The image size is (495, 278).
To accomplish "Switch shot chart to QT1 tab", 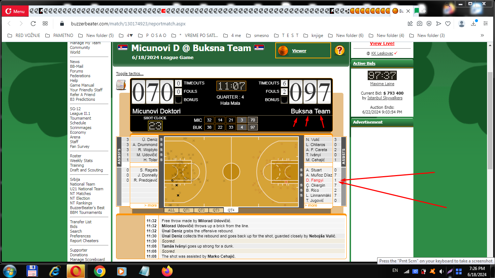I will (x=186, y=210).
